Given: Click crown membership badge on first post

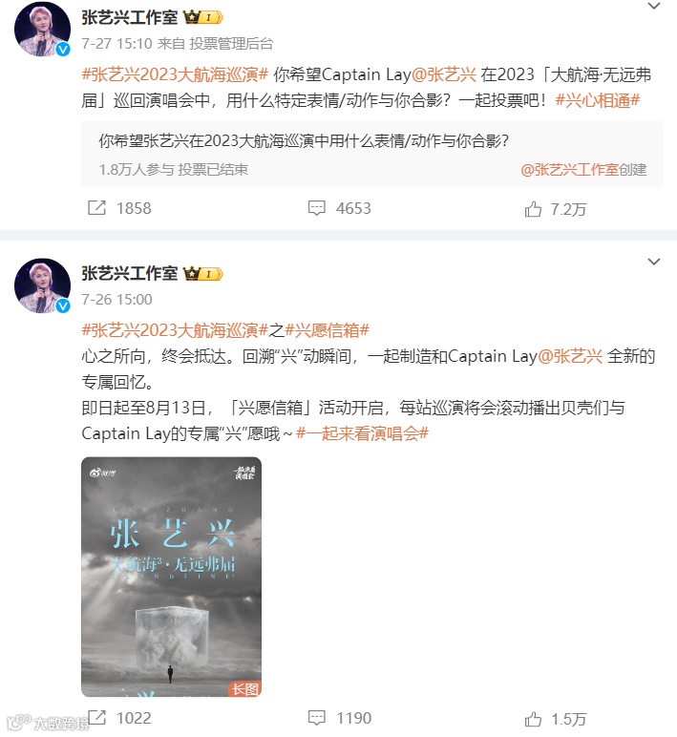Looking at the screenshot, I should pyautogui.click(x=202, y=17).
